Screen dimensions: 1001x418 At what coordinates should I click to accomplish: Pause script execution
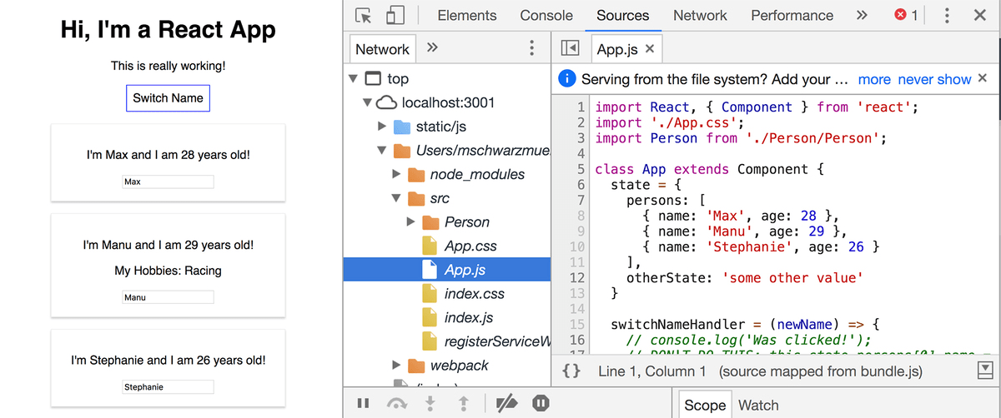pos(363,404)
